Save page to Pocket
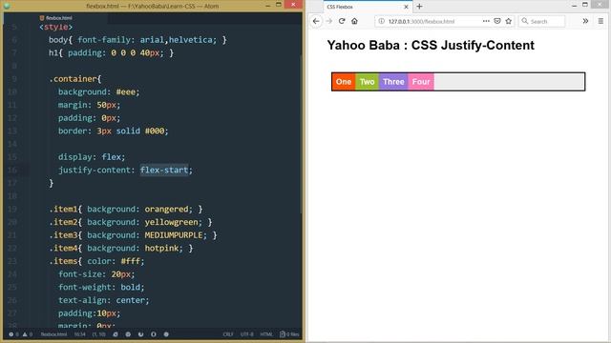This screenshot has width=611, height=343. 497,21
